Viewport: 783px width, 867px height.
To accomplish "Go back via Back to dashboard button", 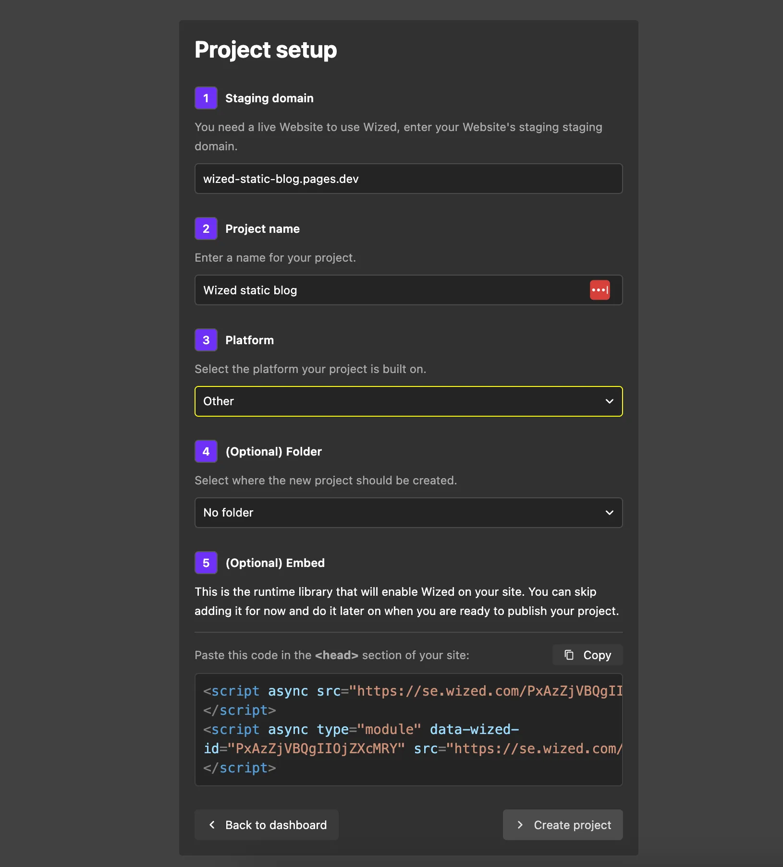I will pyautogui.click(x=267, y=825).
